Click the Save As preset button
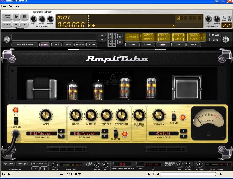The height and width of the screenshot is (179, 233). point(80,45)
